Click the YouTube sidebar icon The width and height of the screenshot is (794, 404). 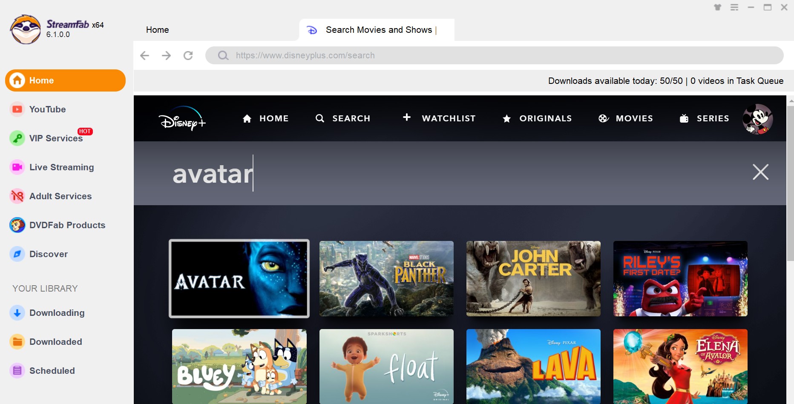click(x=17, y=109)
